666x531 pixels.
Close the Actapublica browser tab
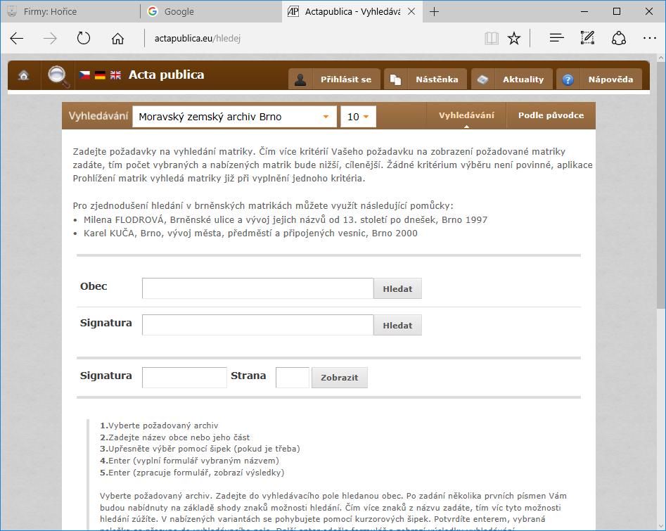[411, 11]
